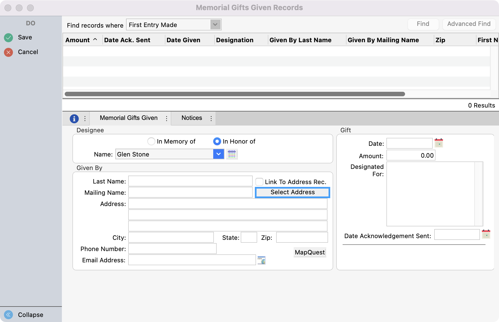Switch to the Notices tab
Image resolution: width=499 pixels, height=322 pixels.
[x=192, y=118]
